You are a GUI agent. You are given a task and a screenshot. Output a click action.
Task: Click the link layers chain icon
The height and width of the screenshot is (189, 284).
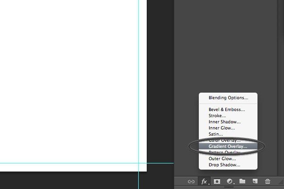coord(191,181)
